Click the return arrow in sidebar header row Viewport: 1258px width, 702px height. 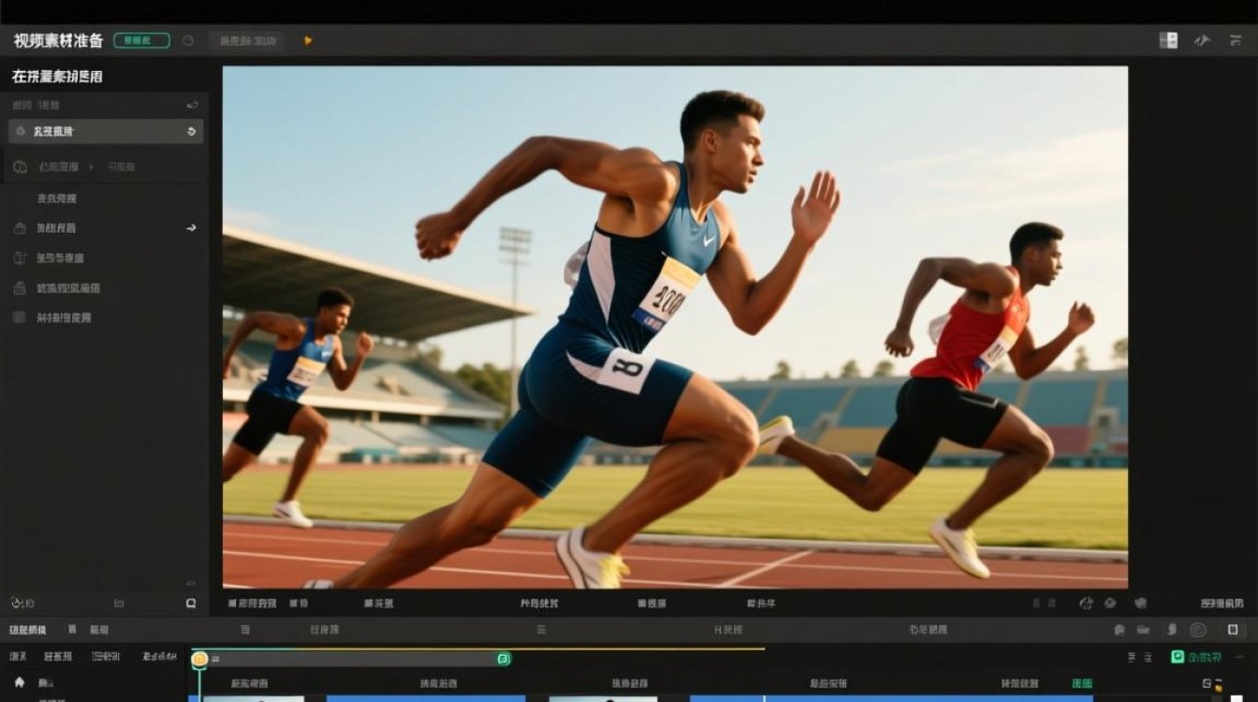(192, 105)
